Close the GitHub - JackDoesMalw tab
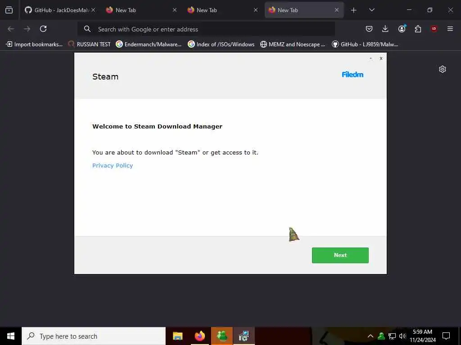 pos(93,10)
